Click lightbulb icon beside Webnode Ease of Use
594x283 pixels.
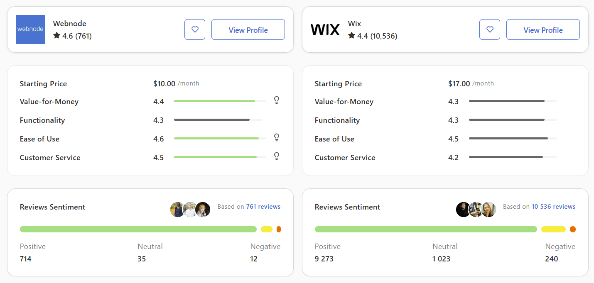click(277, 137)
